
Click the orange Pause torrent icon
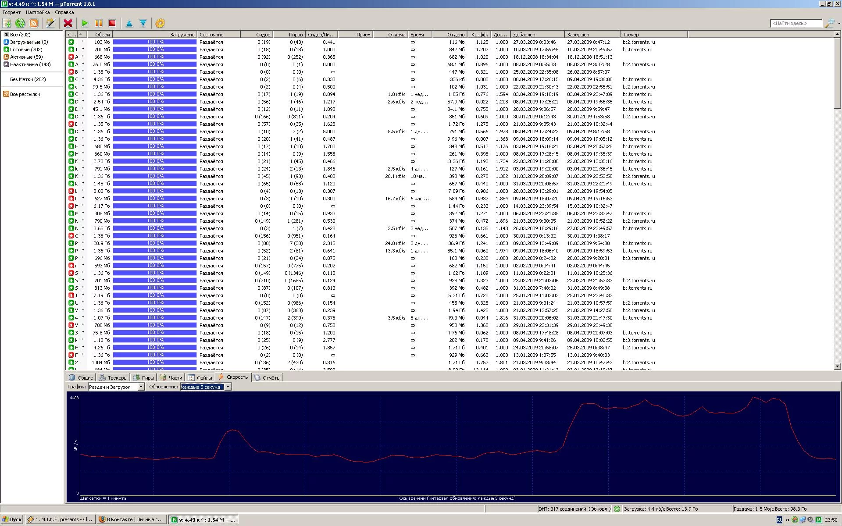[99, 23]
